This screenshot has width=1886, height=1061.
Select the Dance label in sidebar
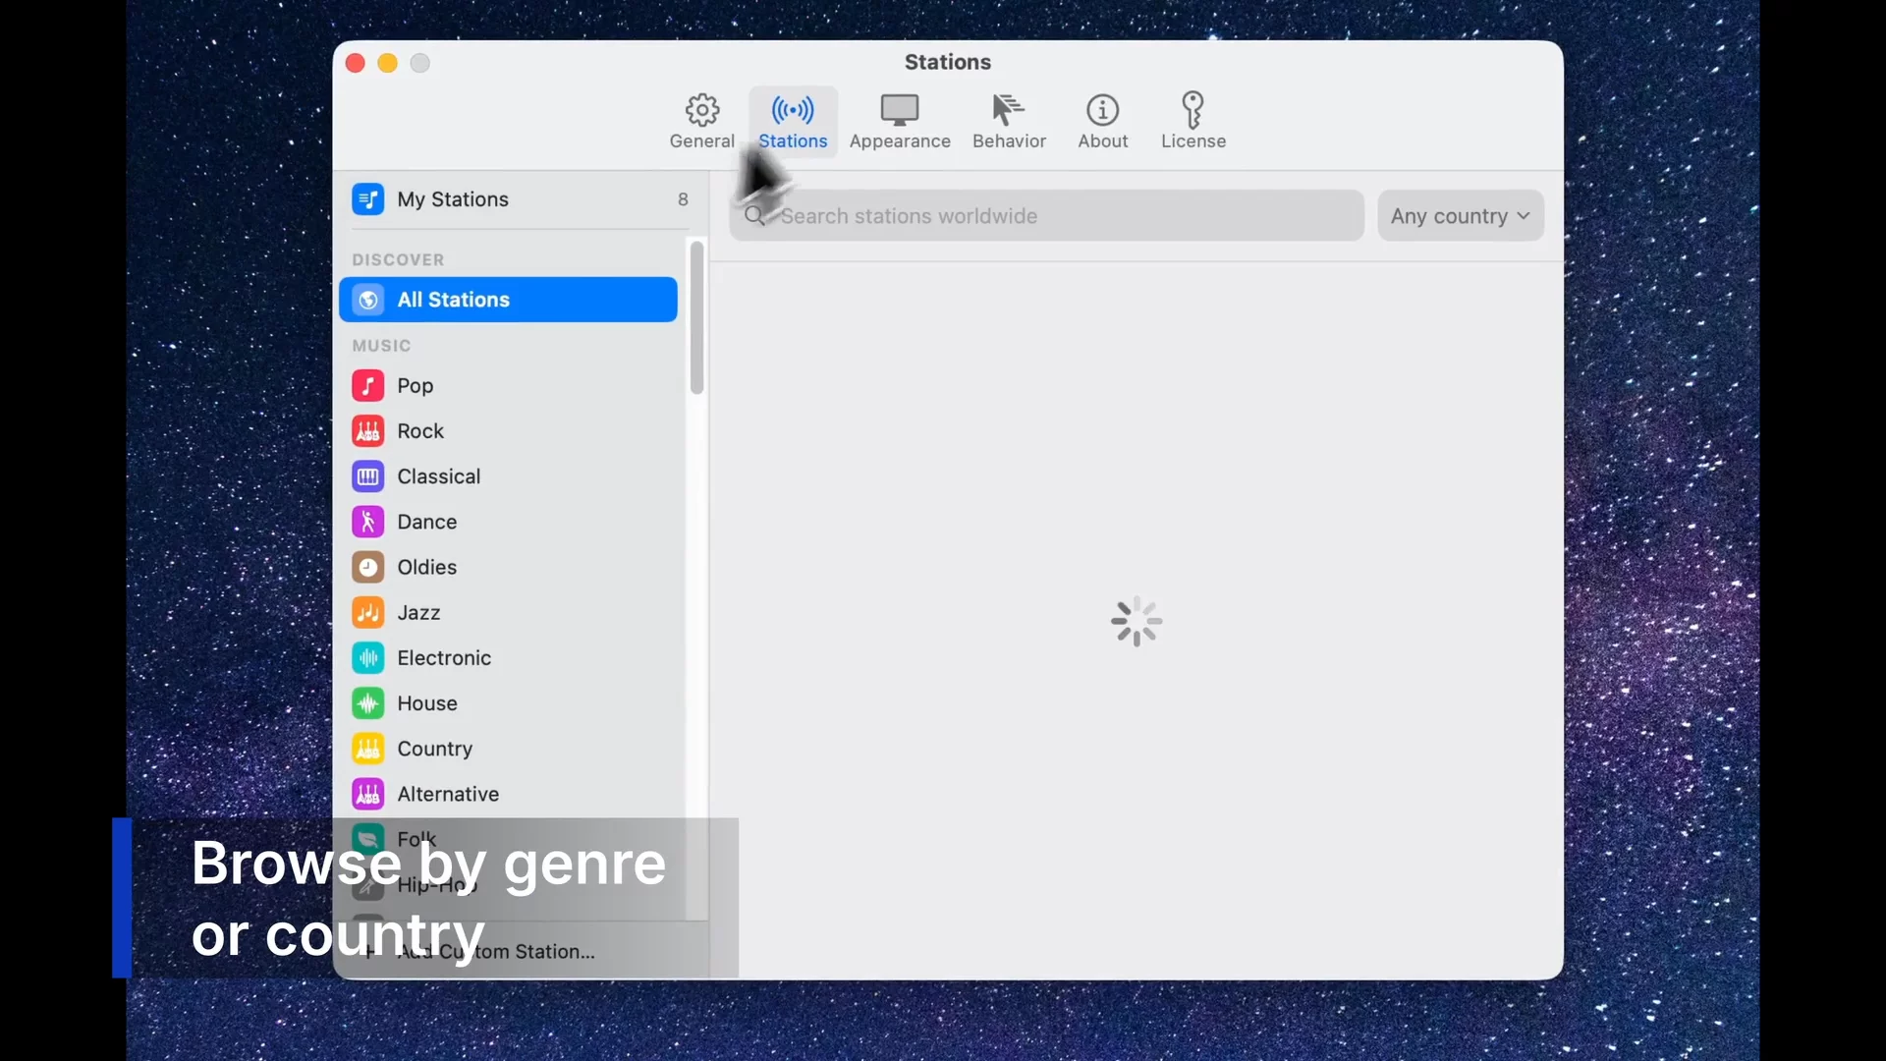click(x=427, y=522)
